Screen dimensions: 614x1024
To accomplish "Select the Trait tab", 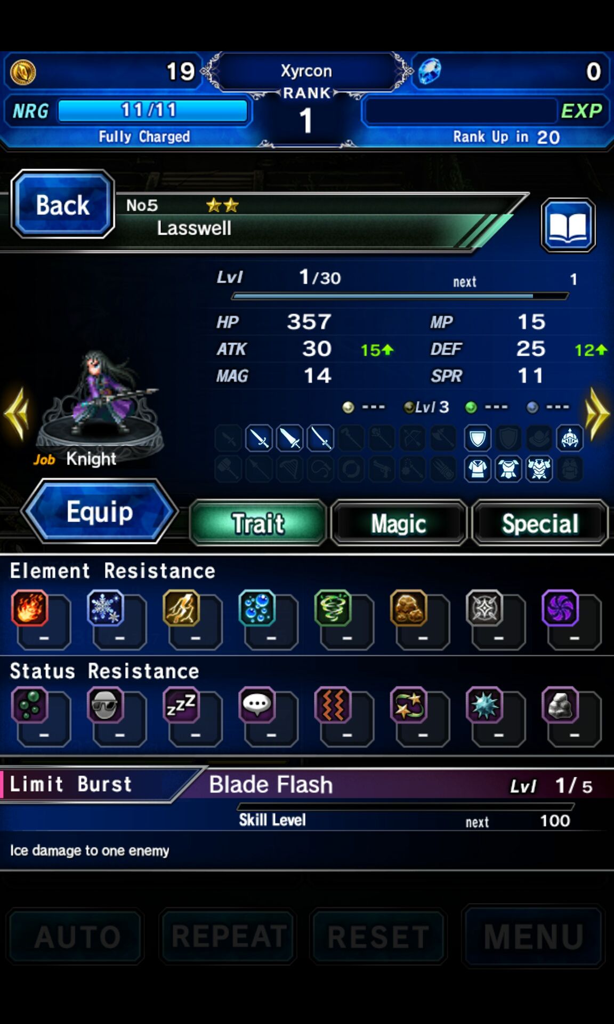I will tap(258, 523).
